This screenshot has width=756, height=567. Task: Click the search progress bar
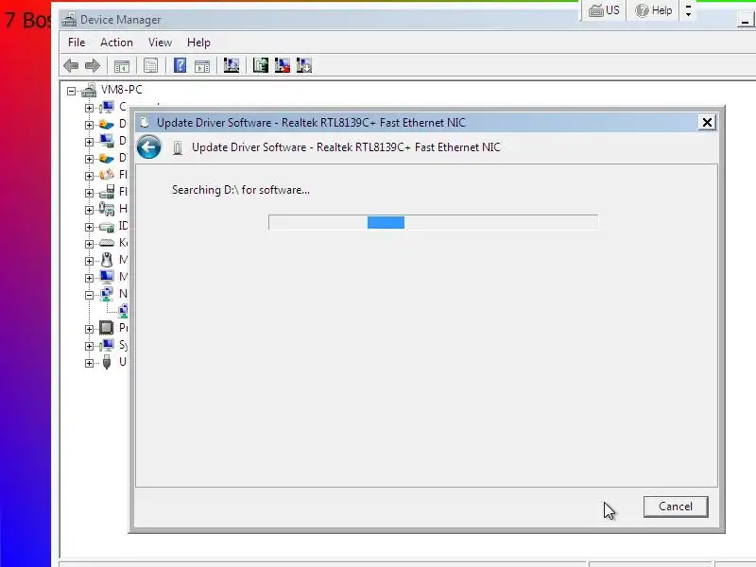click(x=434, y=222)
